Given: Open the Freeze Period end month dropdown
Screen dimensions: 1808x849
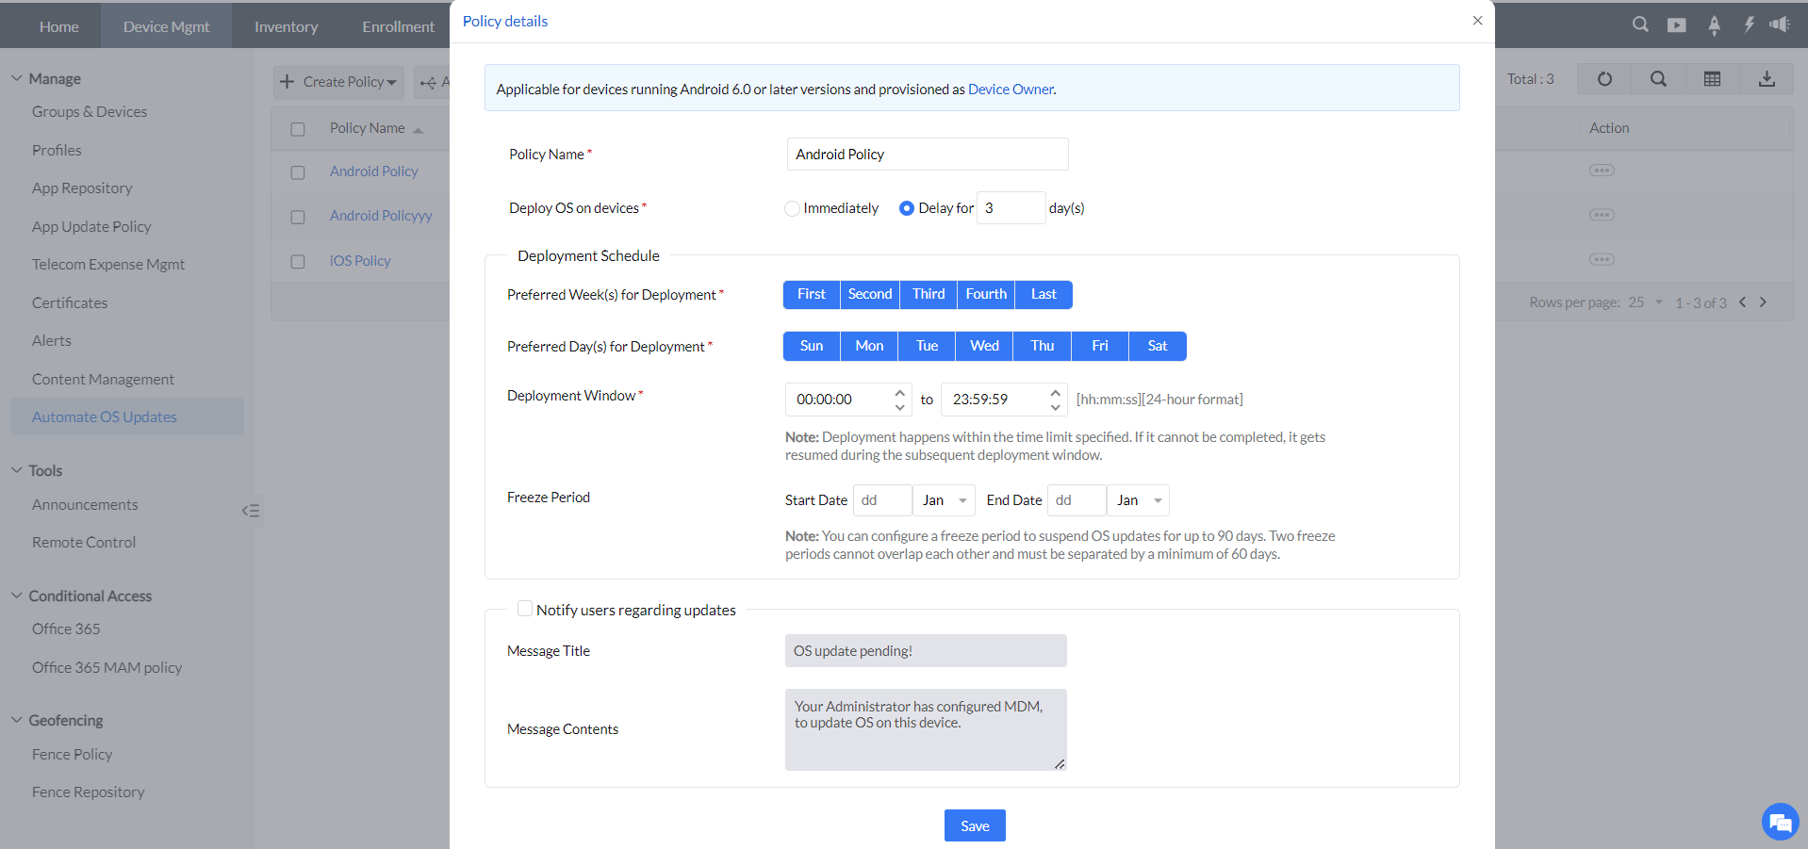Looking at the screenshot, I should (1139, 500).
